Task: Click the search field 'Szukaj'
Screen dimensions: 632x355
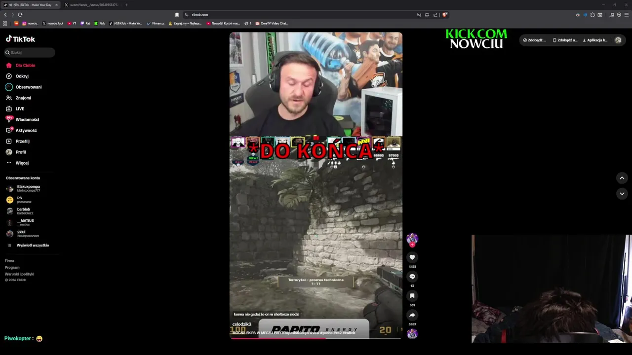Action: [x=30, y=52]
